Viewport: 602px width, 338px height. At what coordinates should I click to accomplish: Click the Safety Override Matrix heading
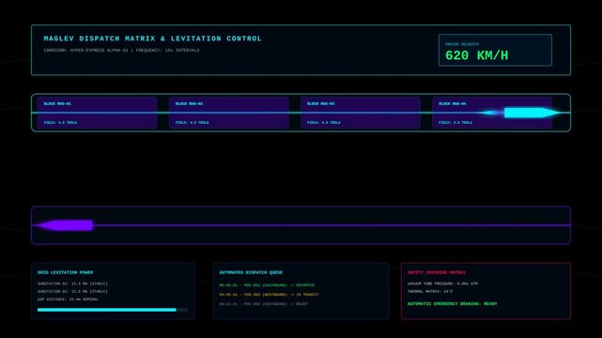click(x=437, y=272)
